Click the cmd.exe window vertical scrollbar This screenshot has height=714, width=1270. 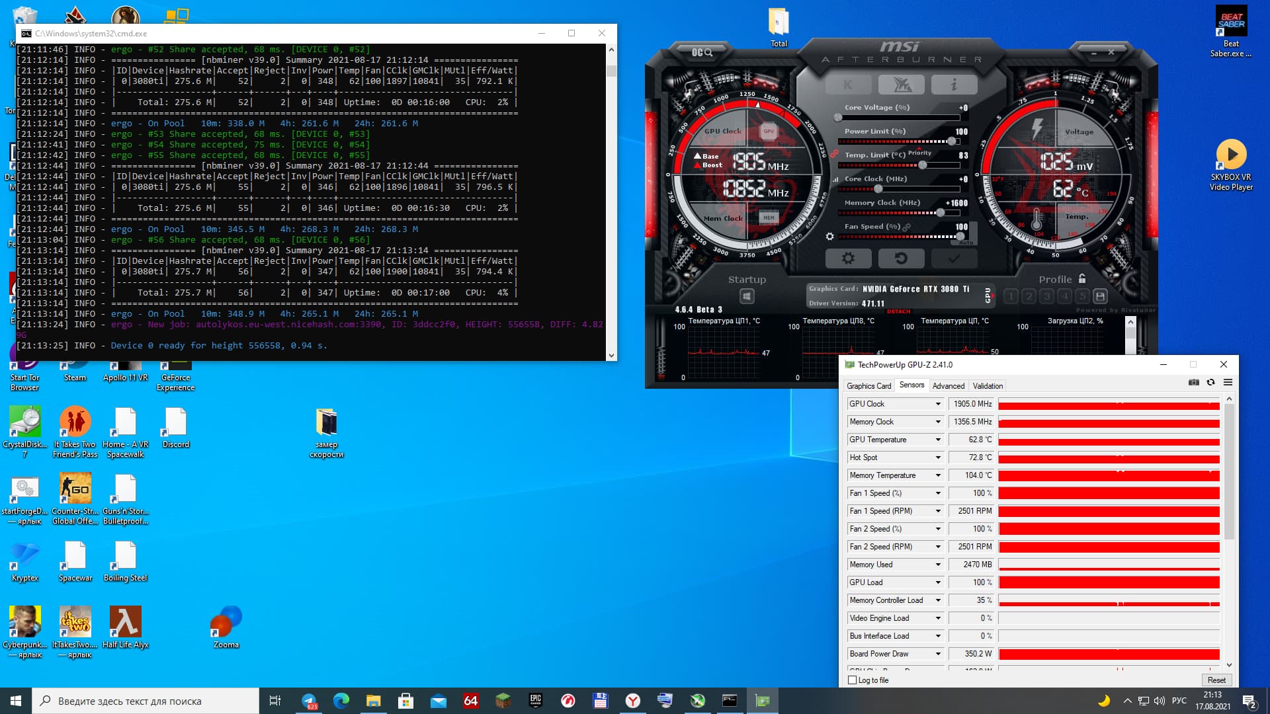pyautogui.click(x=611, y=202)
